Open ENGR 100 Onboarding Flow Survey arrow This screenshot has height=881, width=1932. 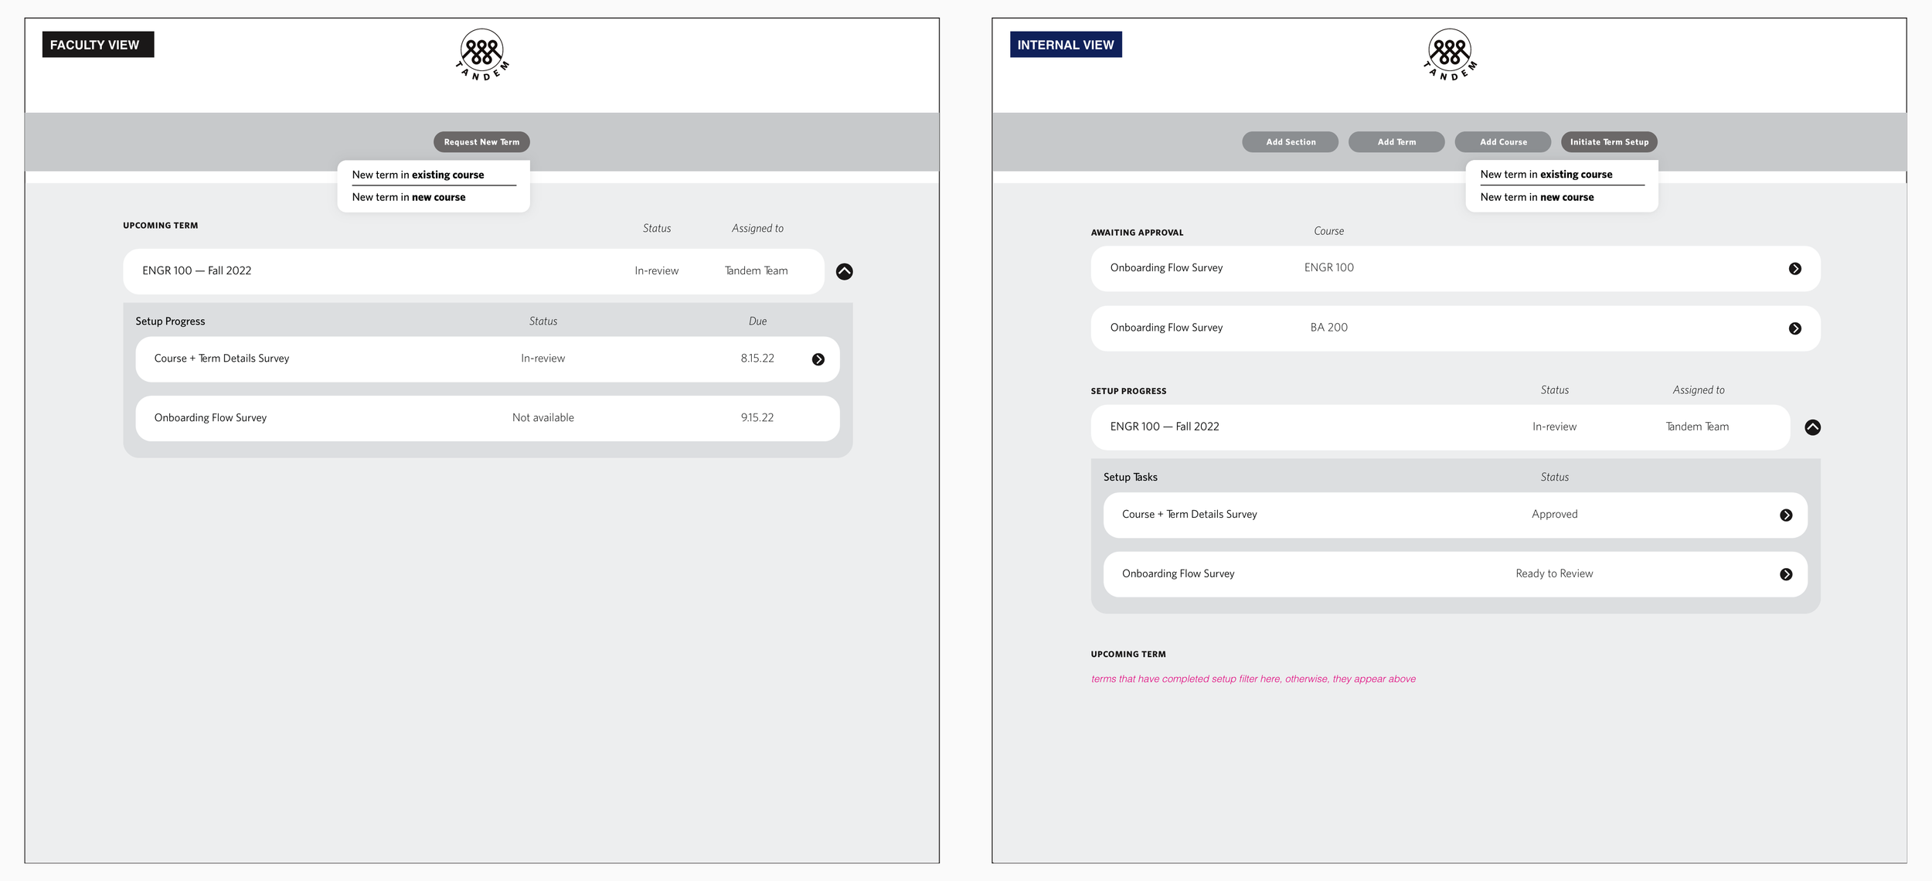1794,269
